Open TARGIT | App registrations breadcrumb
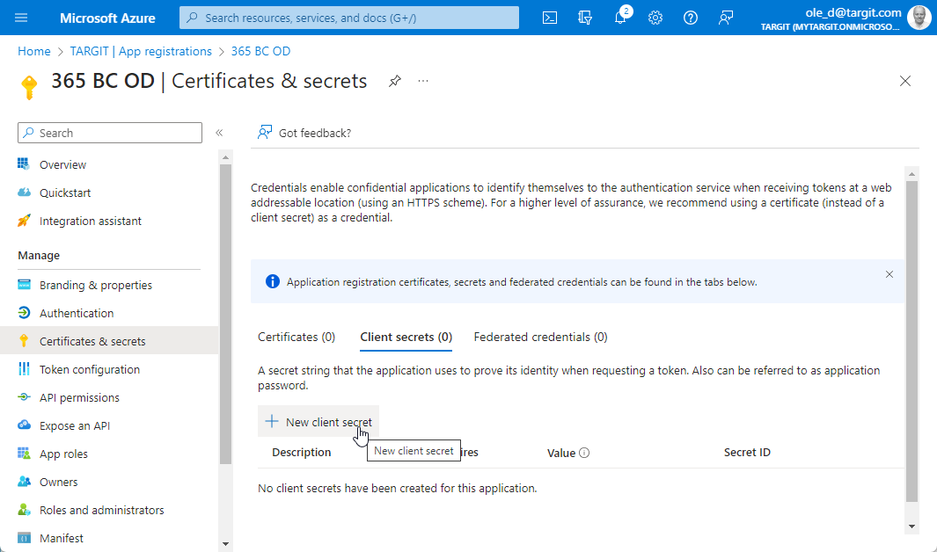This screenshot has height=552, width=937. [x=141, y=51]
